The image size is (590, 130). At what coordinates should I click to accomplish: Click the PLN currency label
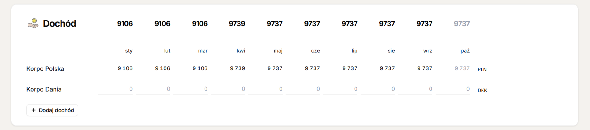[482, 69]
